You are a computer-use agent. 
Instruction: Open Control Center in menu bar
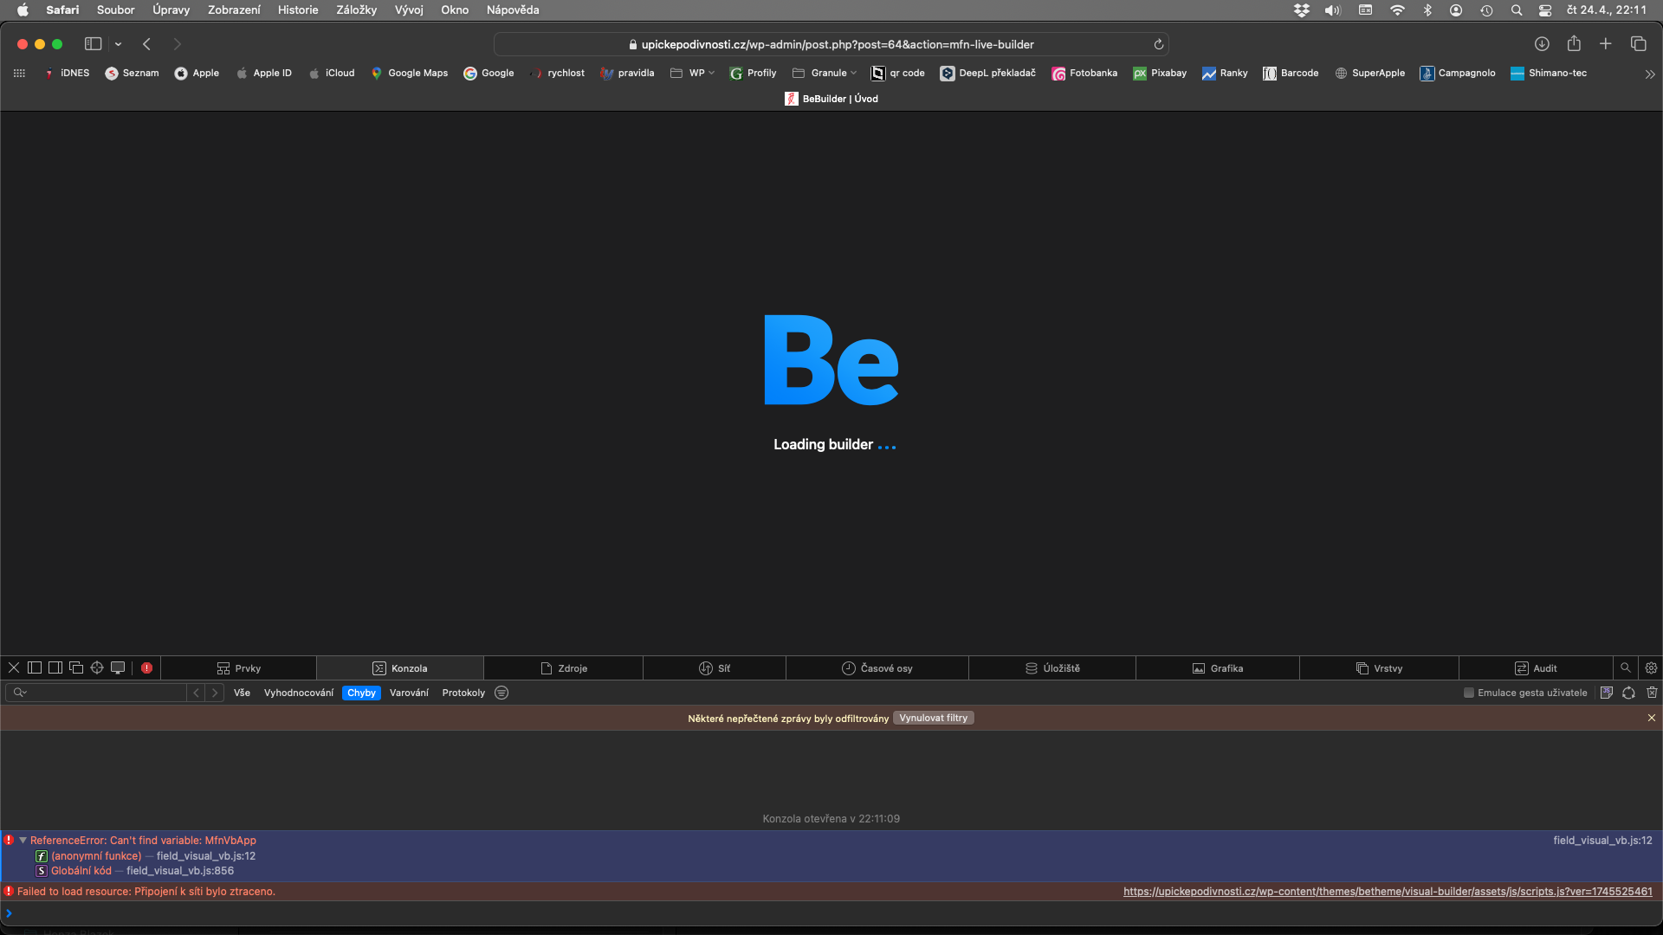[x=1544, y=10]
